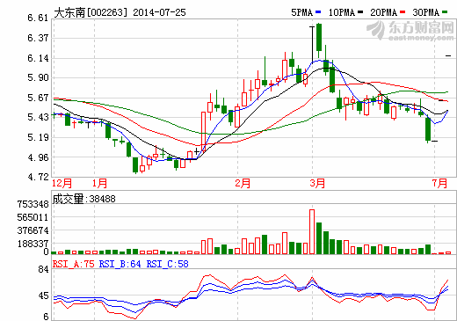Viewport: 457px width, 321px height.
Task: Click the 5.90 price axis label
Action: 38,77
